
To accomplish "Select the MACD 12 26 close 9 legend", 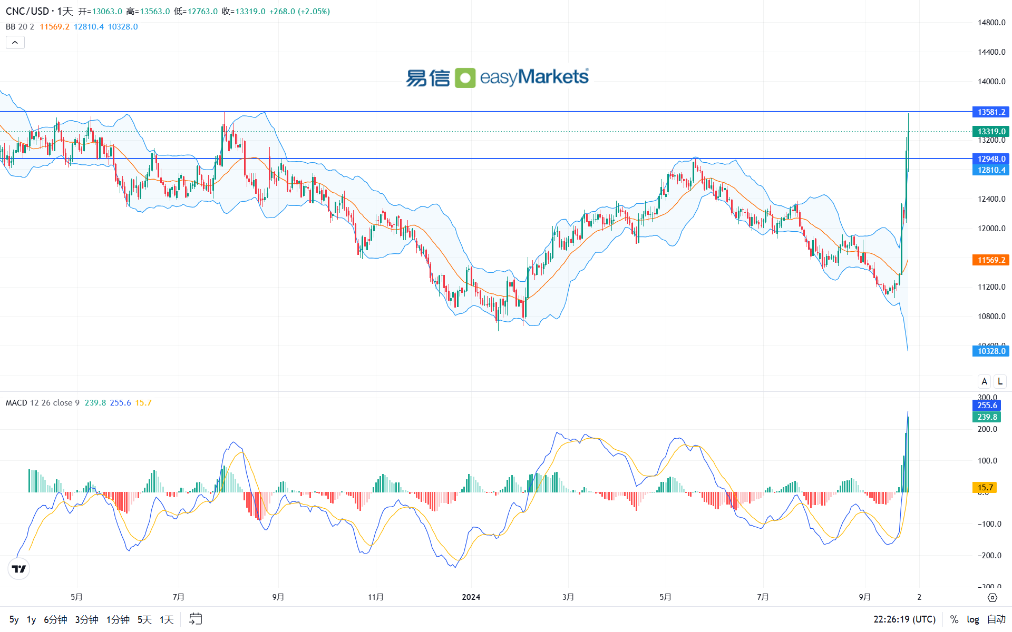I will point(43,403).
